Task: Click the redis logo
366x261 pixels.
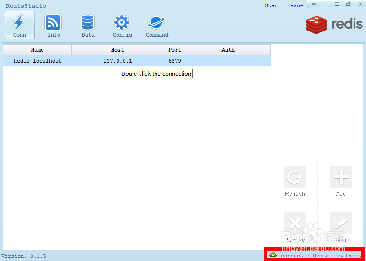Action: pyautogui.click(x=334, y=25)
